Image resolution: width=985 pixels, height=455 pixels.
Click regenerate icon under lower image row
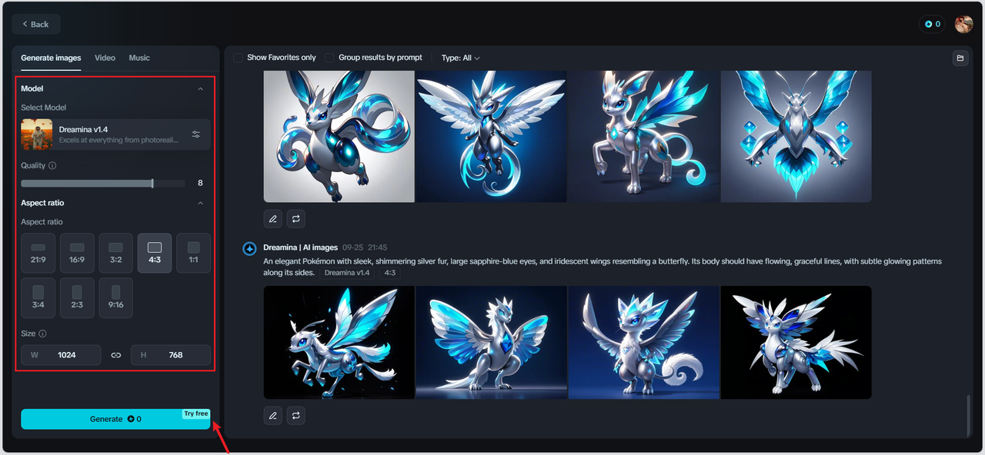tap(296, 416)
